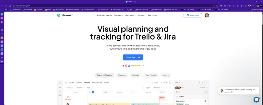Open the Merriam-Webster bookmark
263x105 pixels.
click(72, 10)
